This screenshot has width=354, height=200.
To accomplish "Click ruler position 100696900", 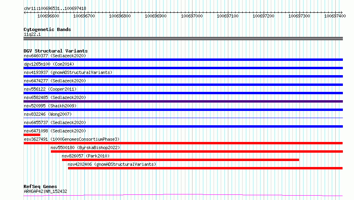I will tap(156, 16).
